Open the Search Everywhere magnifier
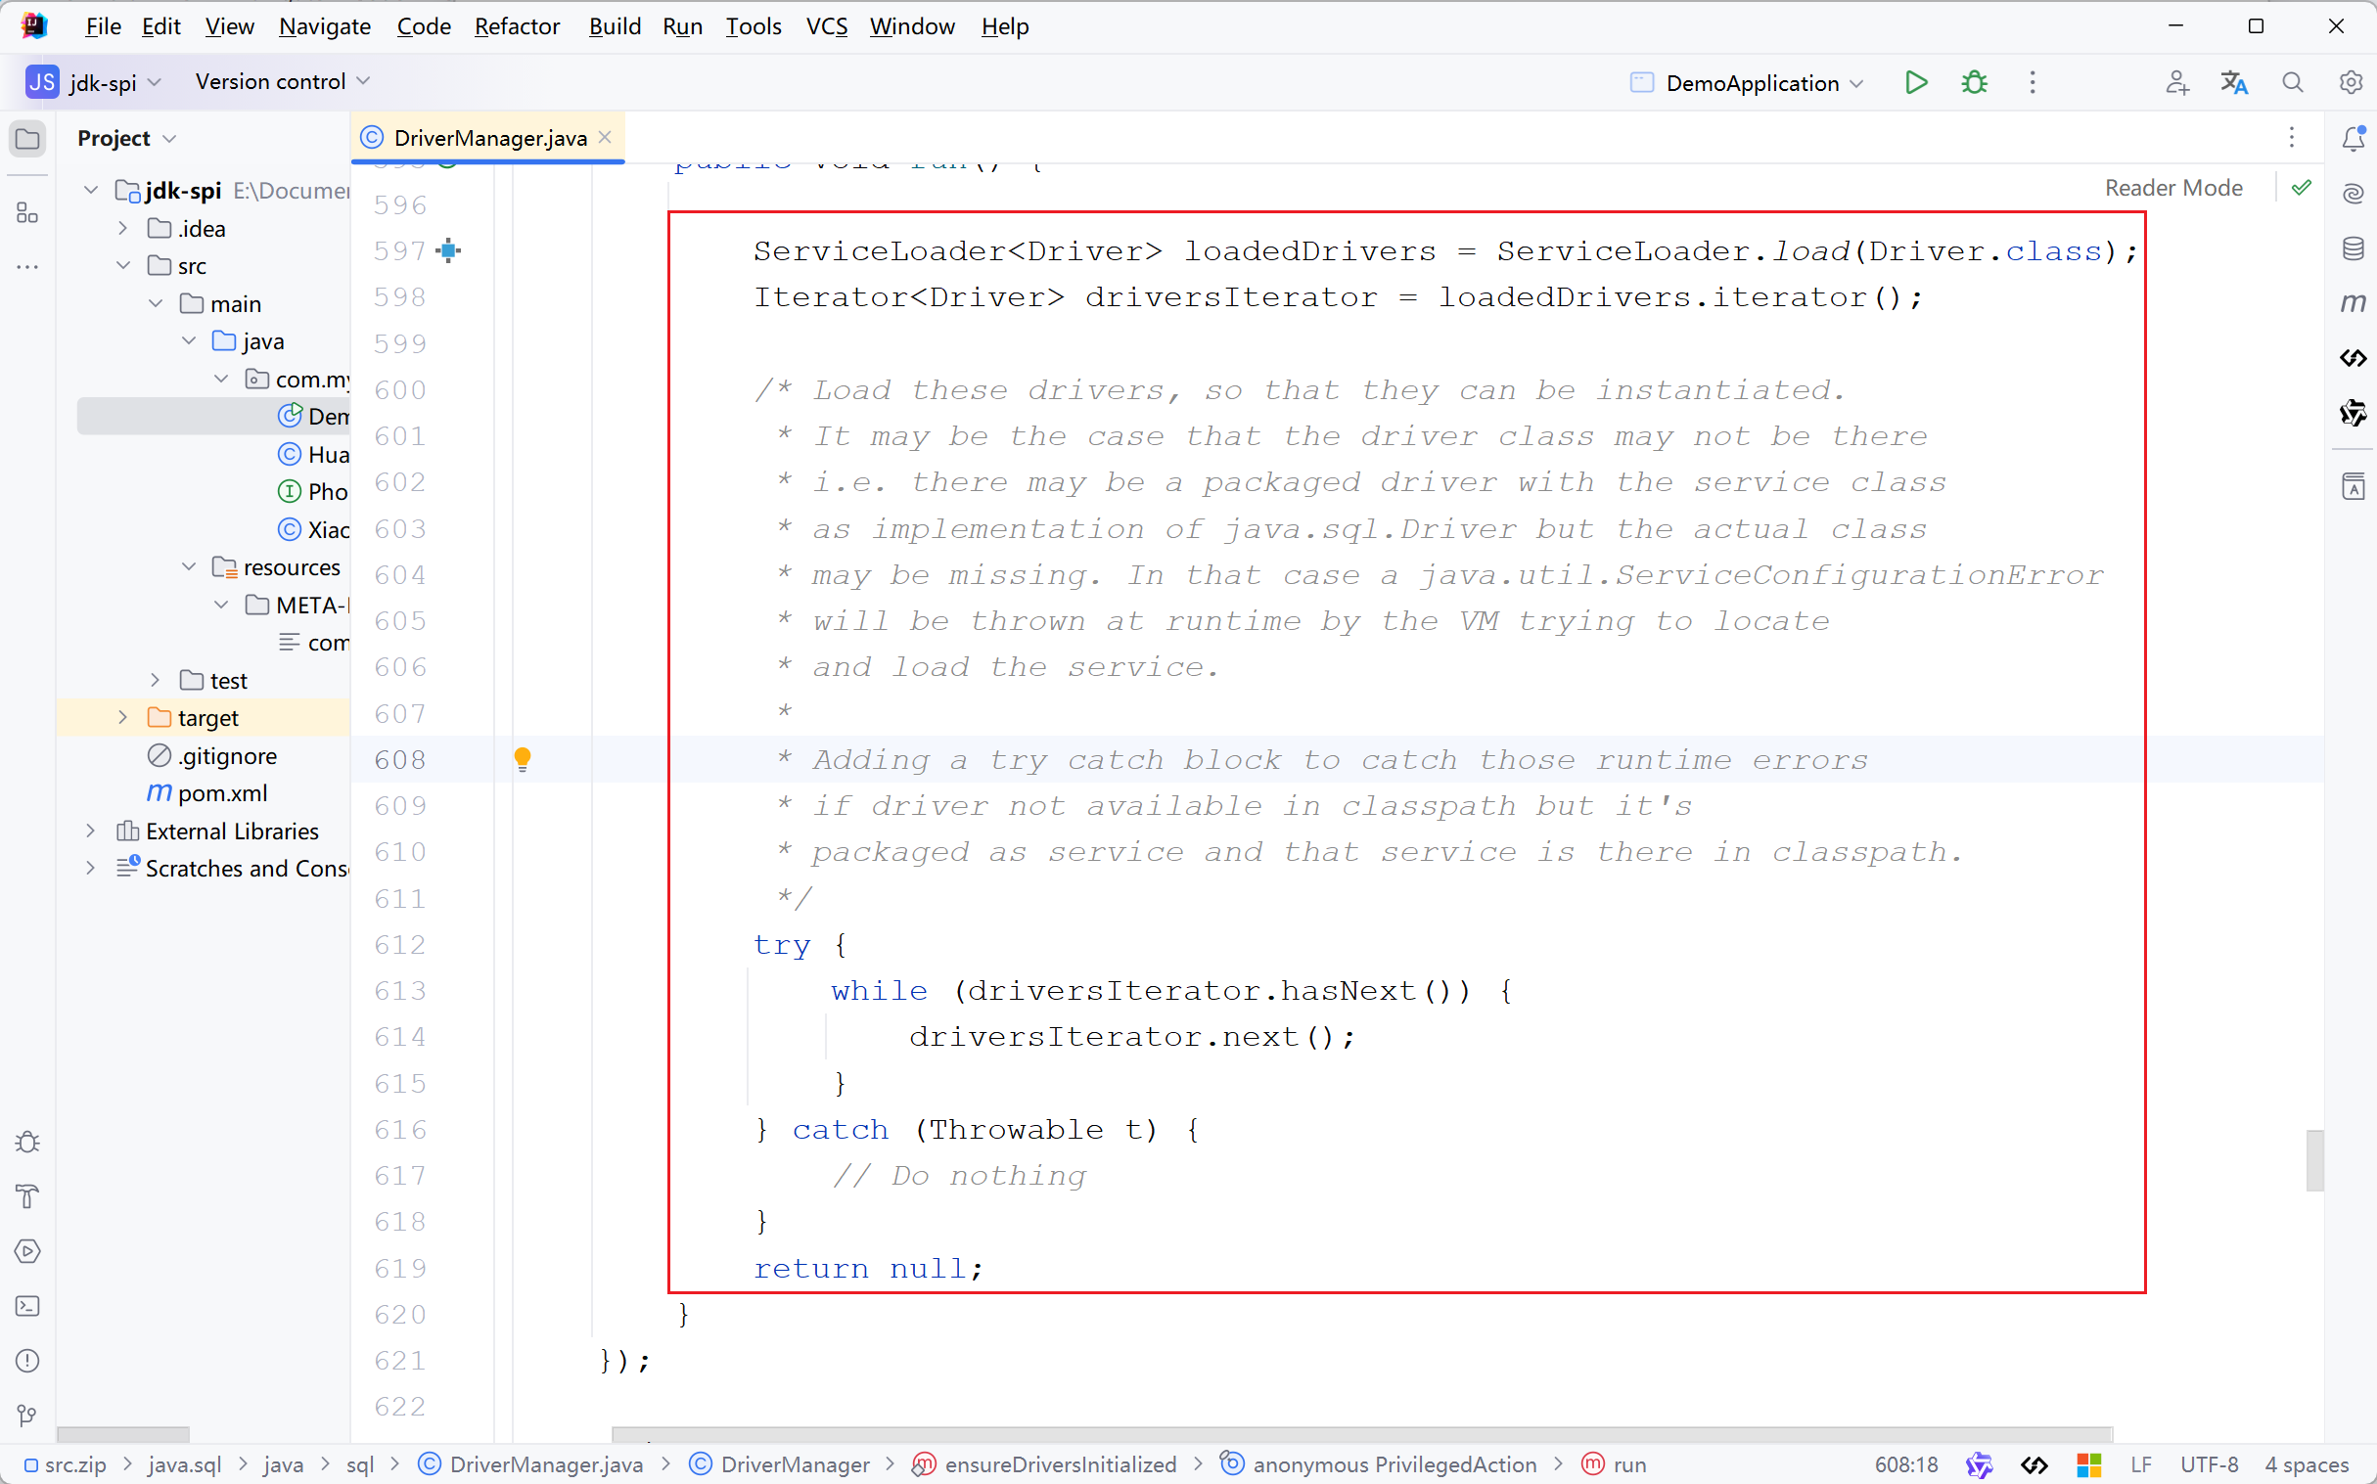Viewport: 2377px width, 1484px height. pyautogui.click(x=2292, y=82)
